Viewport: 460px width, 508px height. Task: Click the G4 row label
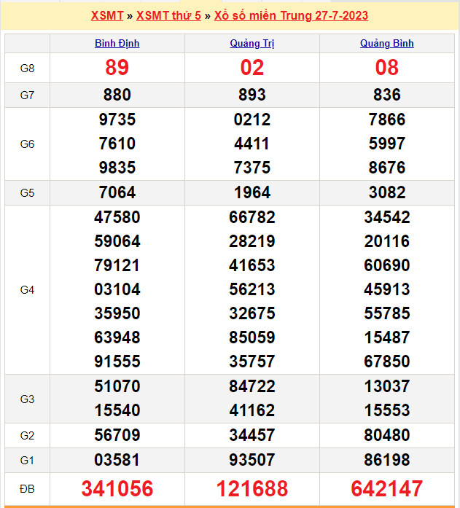27,289
